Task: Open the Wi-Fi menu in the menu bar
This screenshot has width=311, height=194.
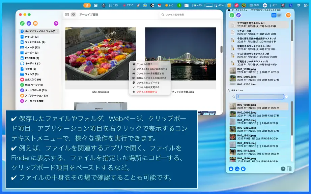Action: (299, 5)
